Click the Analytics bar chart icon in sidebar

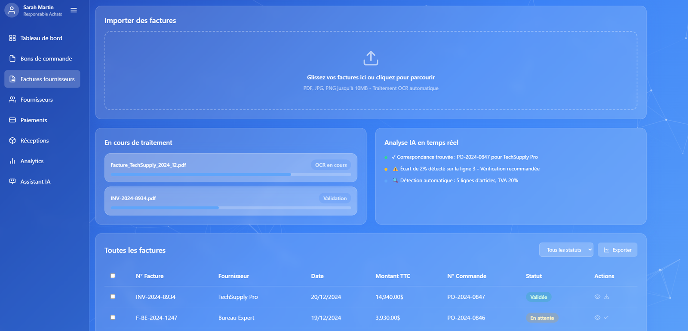coord(12,161)
